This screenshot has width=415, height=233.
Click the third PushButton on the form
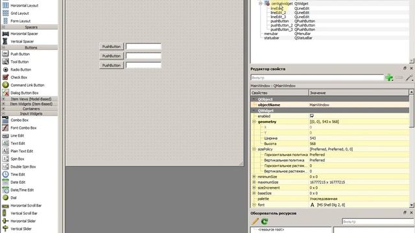112,65
